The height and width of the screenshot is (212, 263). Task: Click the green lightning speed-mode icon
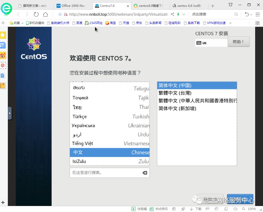pos(178,14)
